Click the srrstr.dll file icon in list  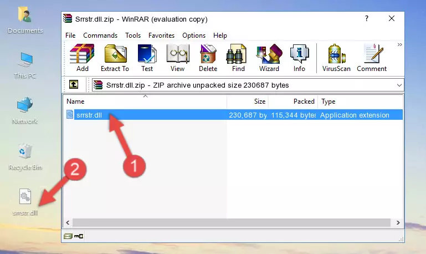(70, 114)
